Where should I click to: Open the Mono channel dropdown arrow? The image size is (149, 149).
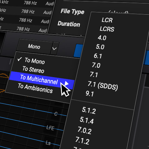[x=55, y=48]
